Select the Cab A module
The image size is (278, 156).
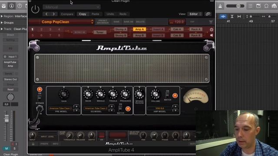coord(177,29)
